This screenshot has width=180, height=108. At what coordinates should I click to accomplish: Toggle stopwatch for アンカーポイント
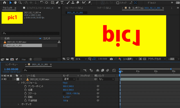click(26, 86)
